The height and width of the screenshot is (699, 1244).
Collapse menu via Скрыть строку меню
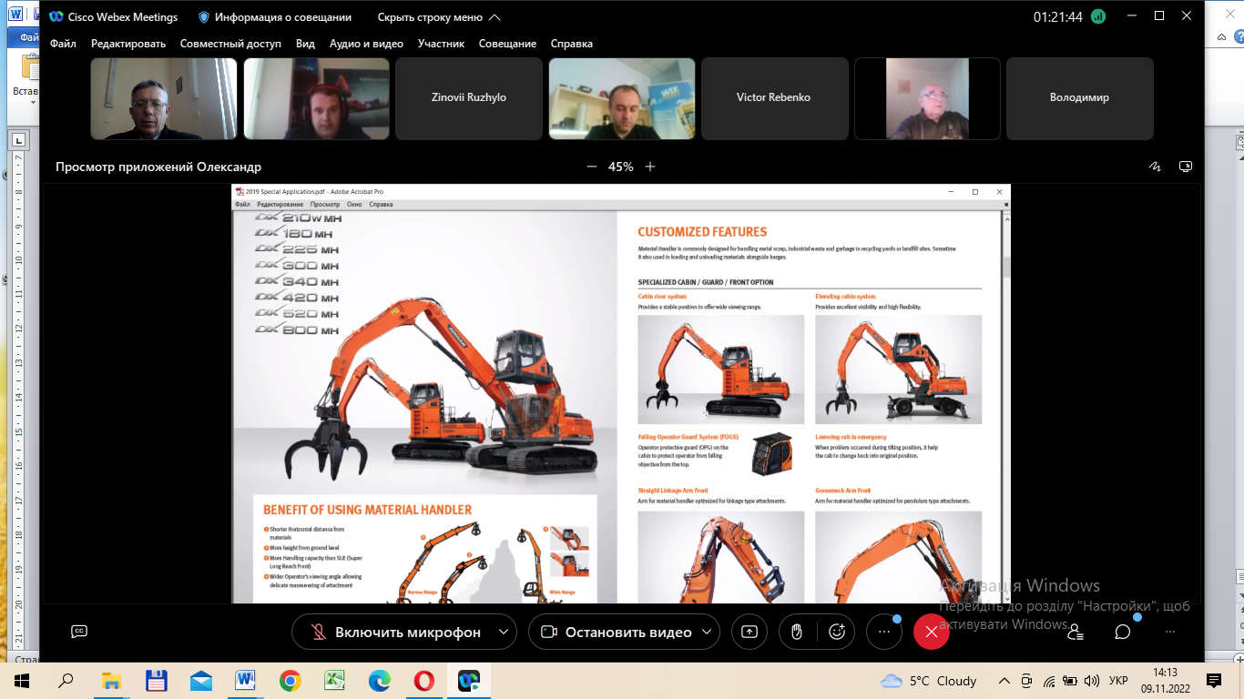(x=439, y=17)
